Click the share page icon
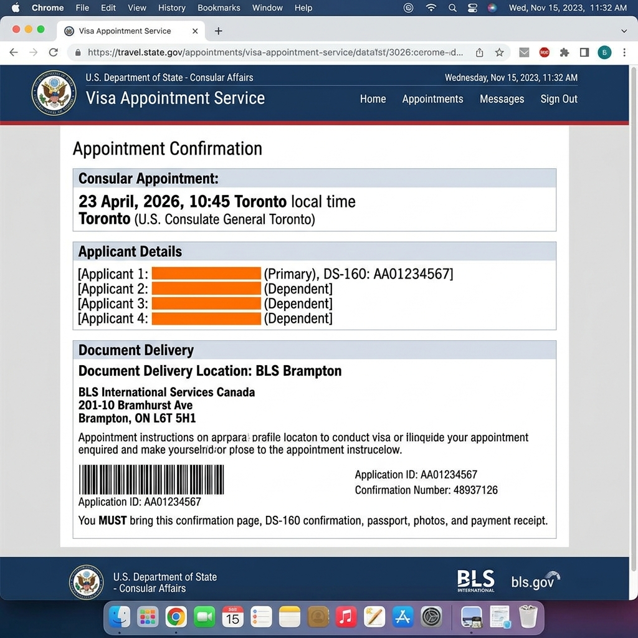The width and height of the screenshot is (638, 638). pyautogui.click(x=479, y=52)
